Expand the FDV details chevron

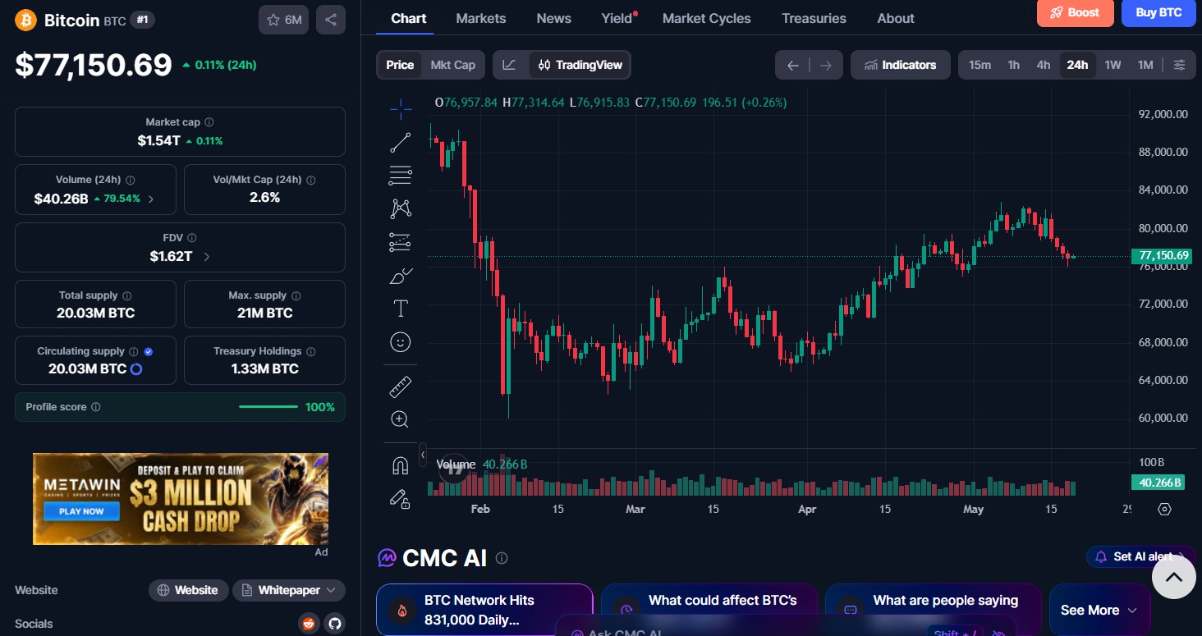(x=206, y=257)
